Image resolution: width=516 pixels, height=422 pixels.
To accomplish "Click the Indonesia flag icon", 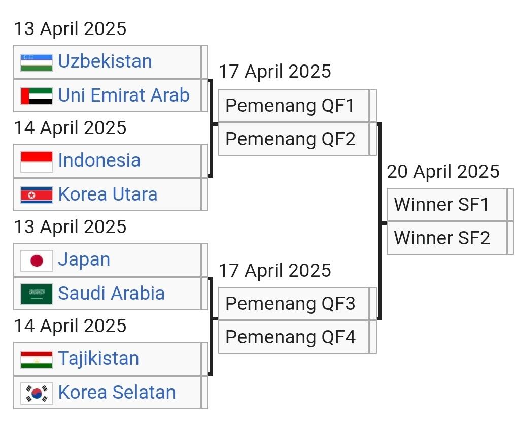I will point(37,161).
